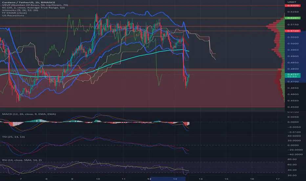
Task: Click 20.0000 on the TSI scale
Action: coord(294,141)
